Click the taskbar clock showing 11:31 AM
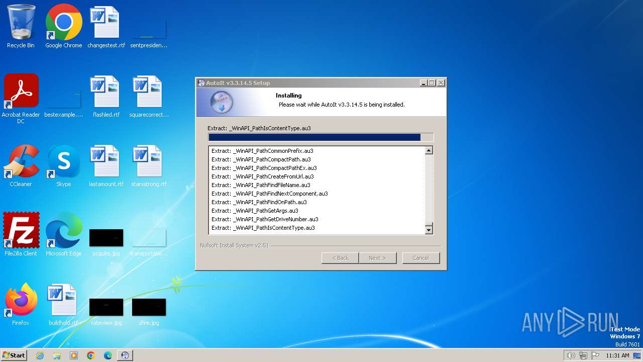 point(617,355)
